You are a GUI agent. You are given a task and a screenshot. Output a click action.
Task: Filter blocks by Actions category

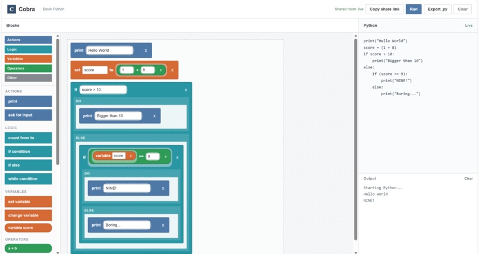click(x=28, y=40)
